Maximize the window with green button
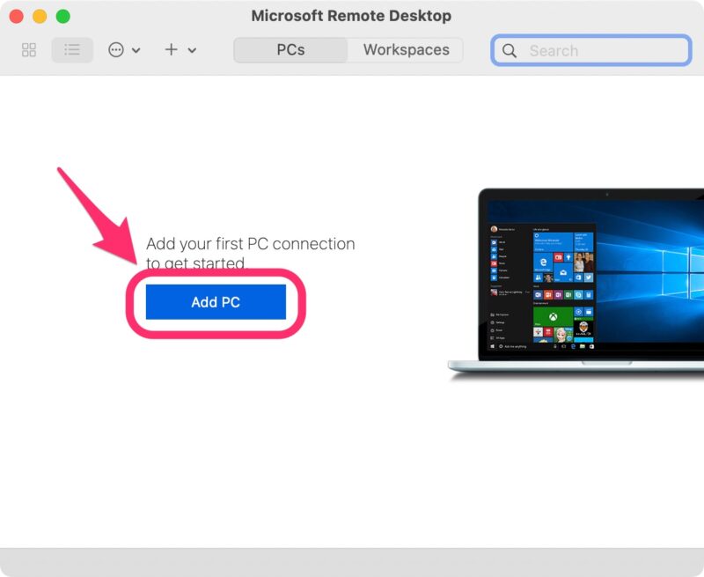 click(62, 16)
